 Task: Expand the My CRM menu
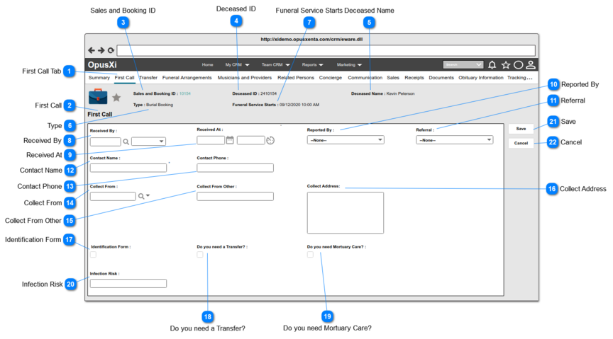pyautogui.click(x=237, y=65)
